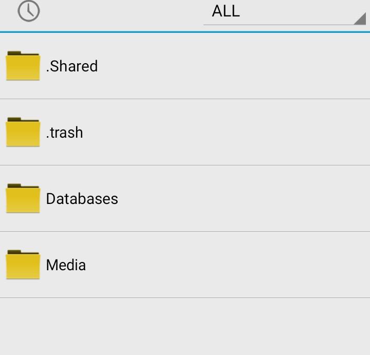Select the .Shared folder name
The image size is (370, 355).
(x=72, y=66)
